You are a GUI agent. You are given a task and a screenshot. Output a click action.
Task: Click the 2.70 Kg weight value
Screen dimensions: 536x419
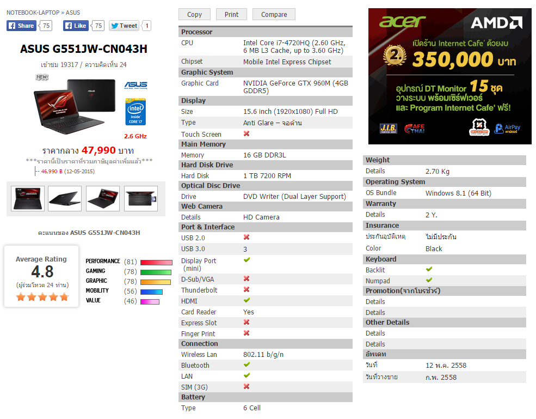point(438,172)
